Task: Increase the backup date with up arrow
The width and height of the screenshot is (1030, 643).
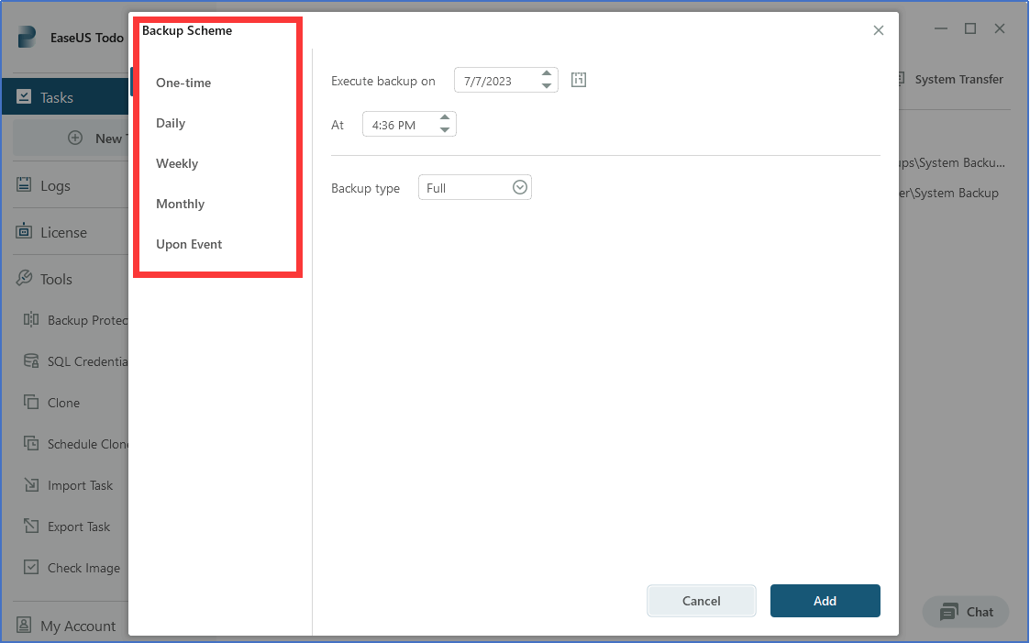Action: tap(547, 74)
